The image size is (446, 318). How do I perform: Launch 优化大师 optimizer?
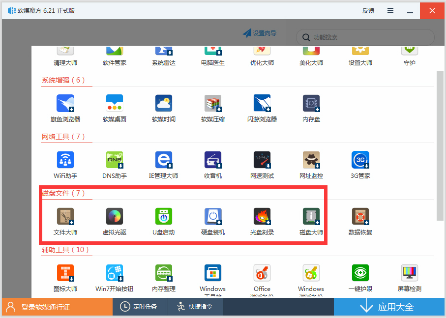262,57
